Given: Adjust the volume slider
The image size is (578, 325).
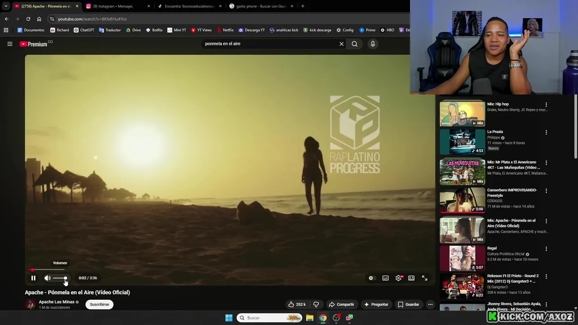Looking at the screenshot, I should [x=60, y=278].
